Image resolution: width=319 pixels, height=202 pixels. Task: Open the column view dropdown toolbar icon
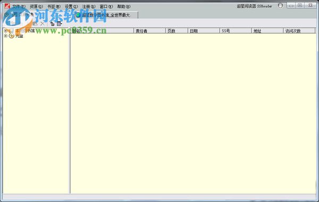click(59, 24)
